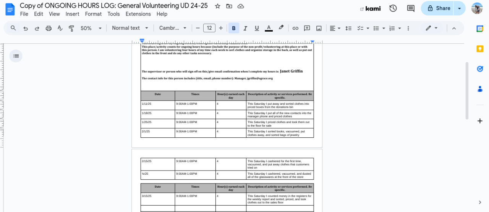Activate the paint format tool
The image size is (489, 212).
[x=71, y=28]
